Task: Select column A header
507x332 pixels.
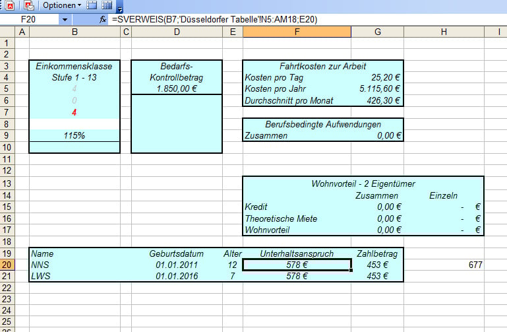Action: 22,32
